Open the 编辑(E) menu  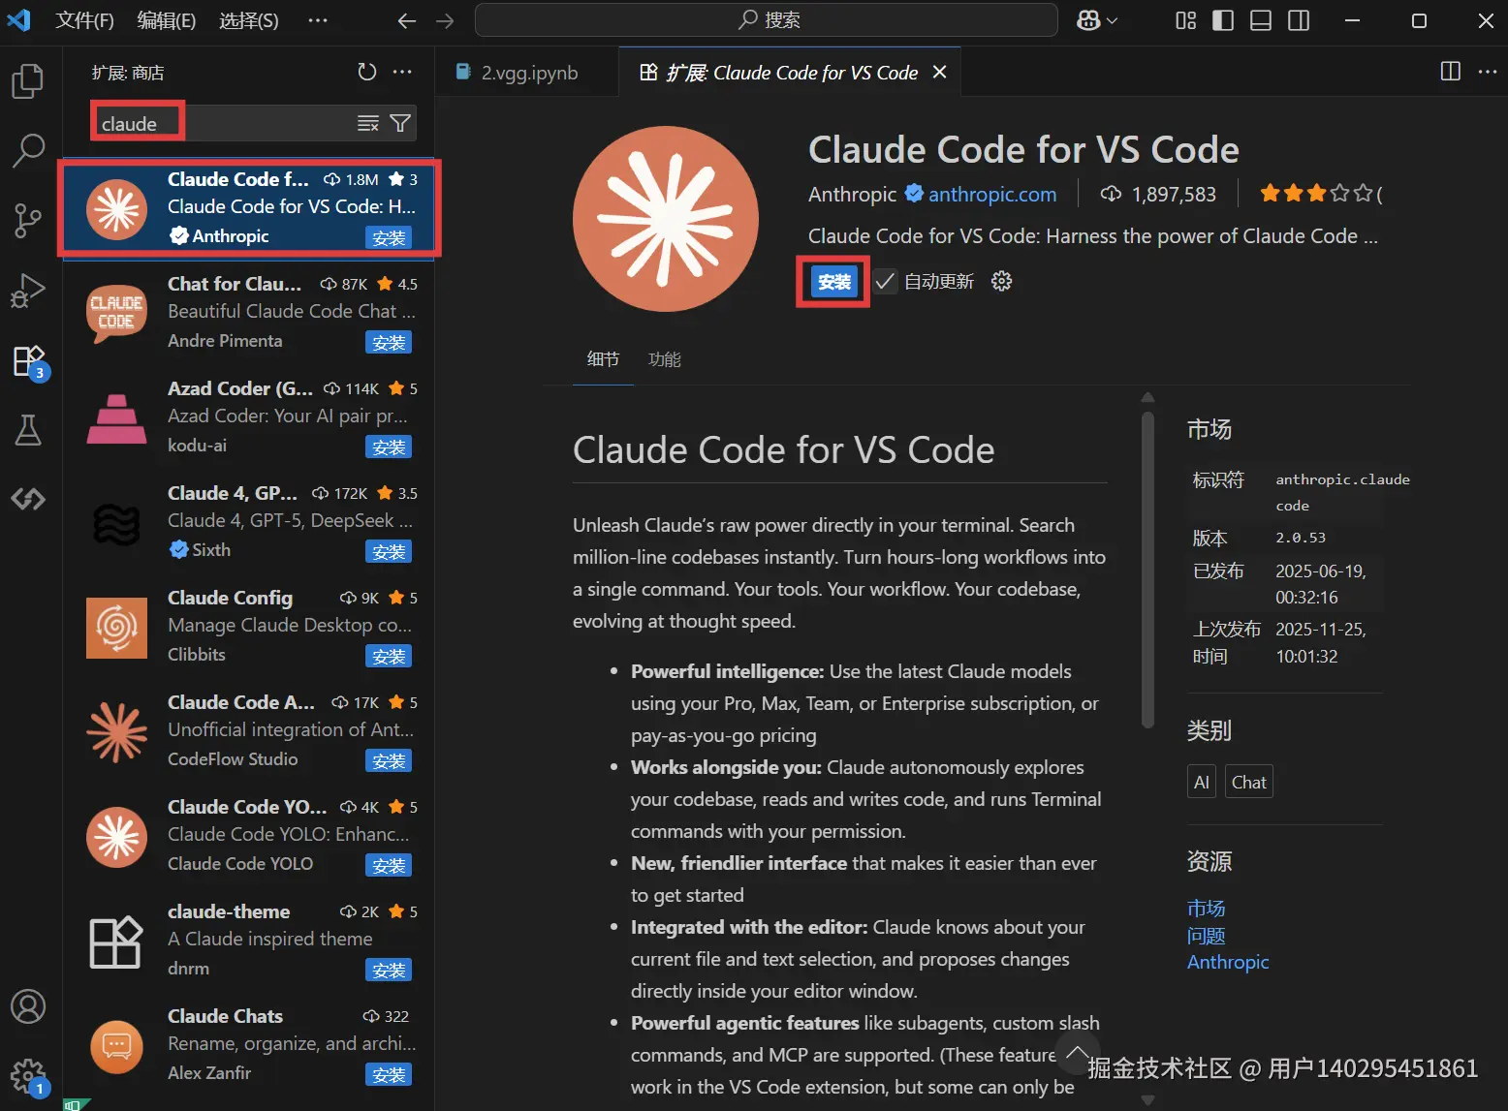pos(166,20)
